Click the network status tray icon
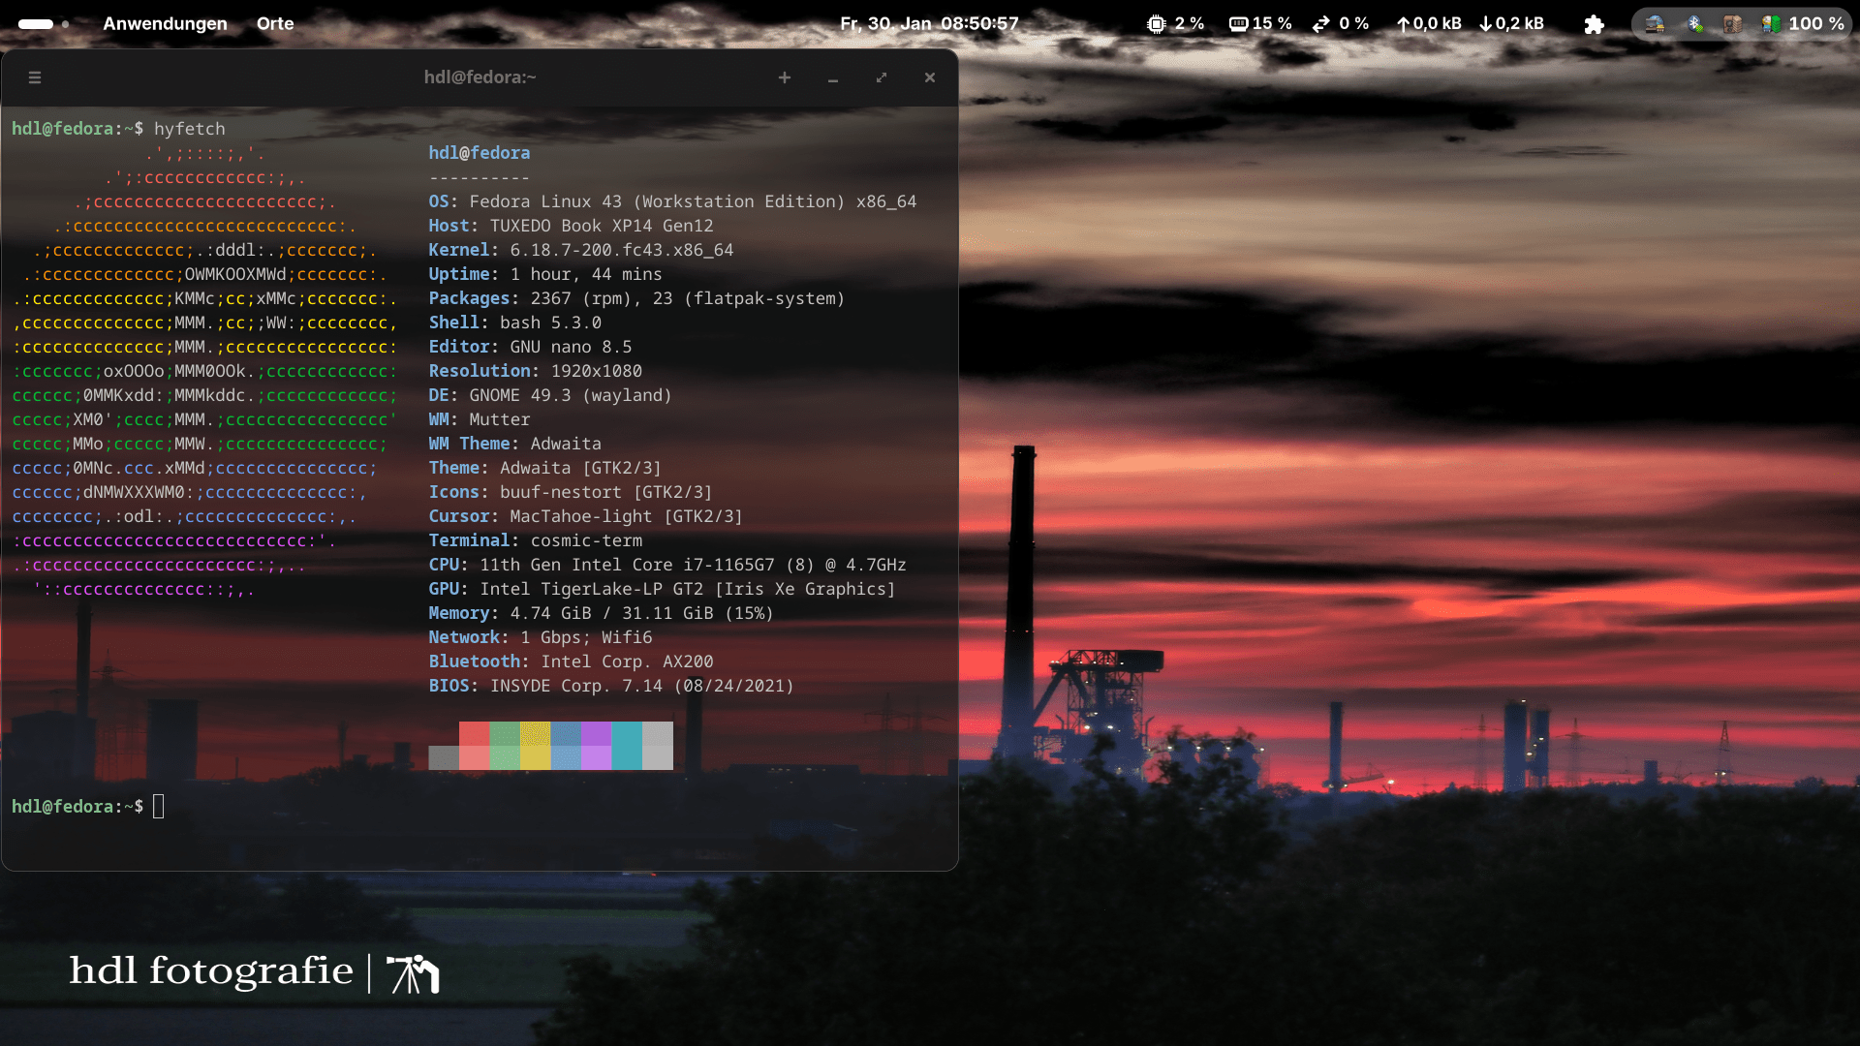 click(x=1655, y=24)
